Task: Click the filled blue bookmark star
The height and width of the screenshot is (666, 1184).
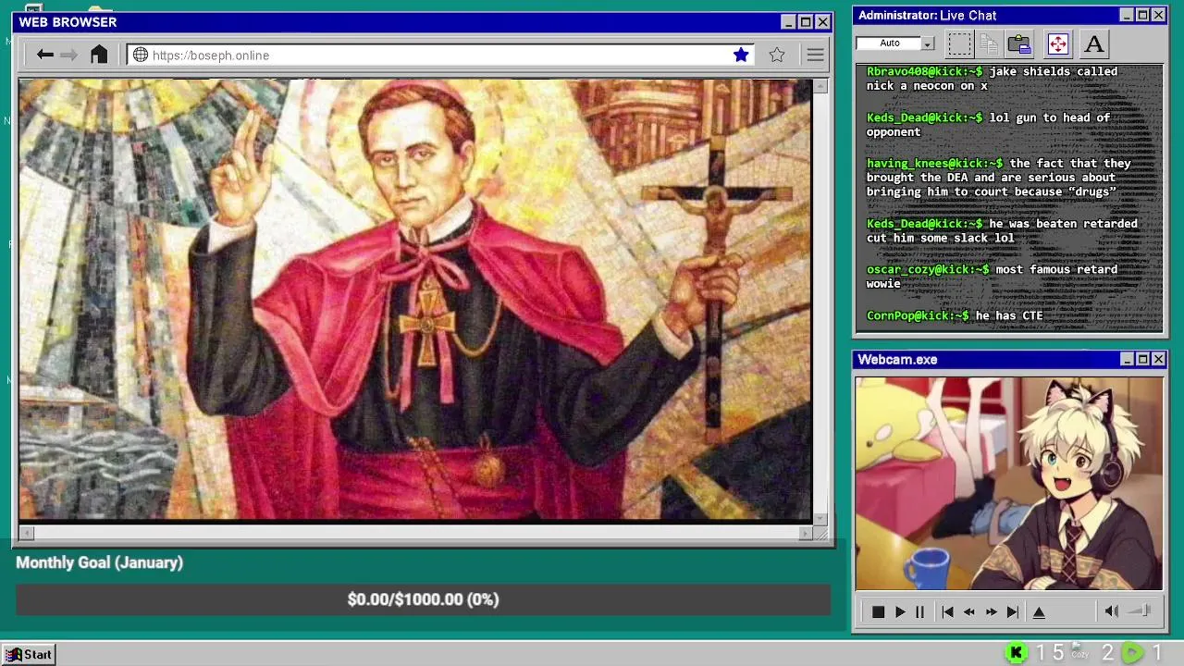Action: pyautogui.click(x=741, y=55)
